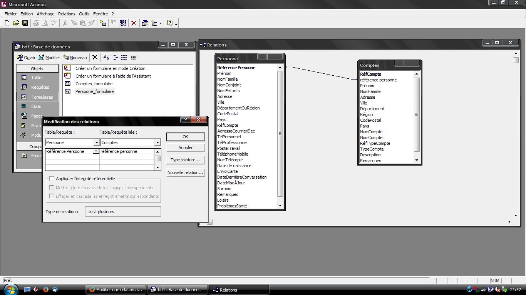526x295 pixels.
Task: Switch to 'Modifier une relation a...' taskbar button
Action: coord(116,290)
